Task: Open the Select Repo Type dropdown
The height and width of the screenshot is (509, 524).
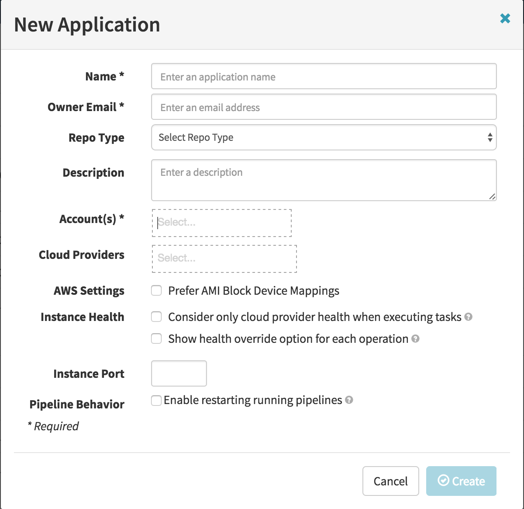Action: [x=323, y=137]
